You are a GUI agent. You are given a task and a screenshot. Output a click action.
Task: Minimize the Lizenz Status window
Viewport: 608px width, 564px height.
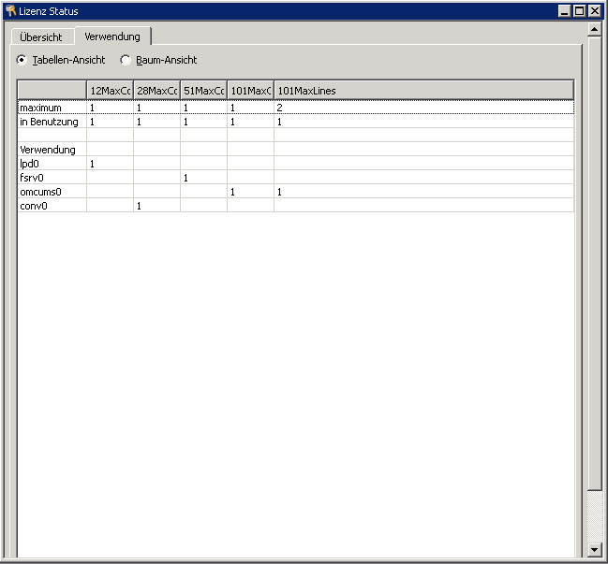click(x=564, y=11)
